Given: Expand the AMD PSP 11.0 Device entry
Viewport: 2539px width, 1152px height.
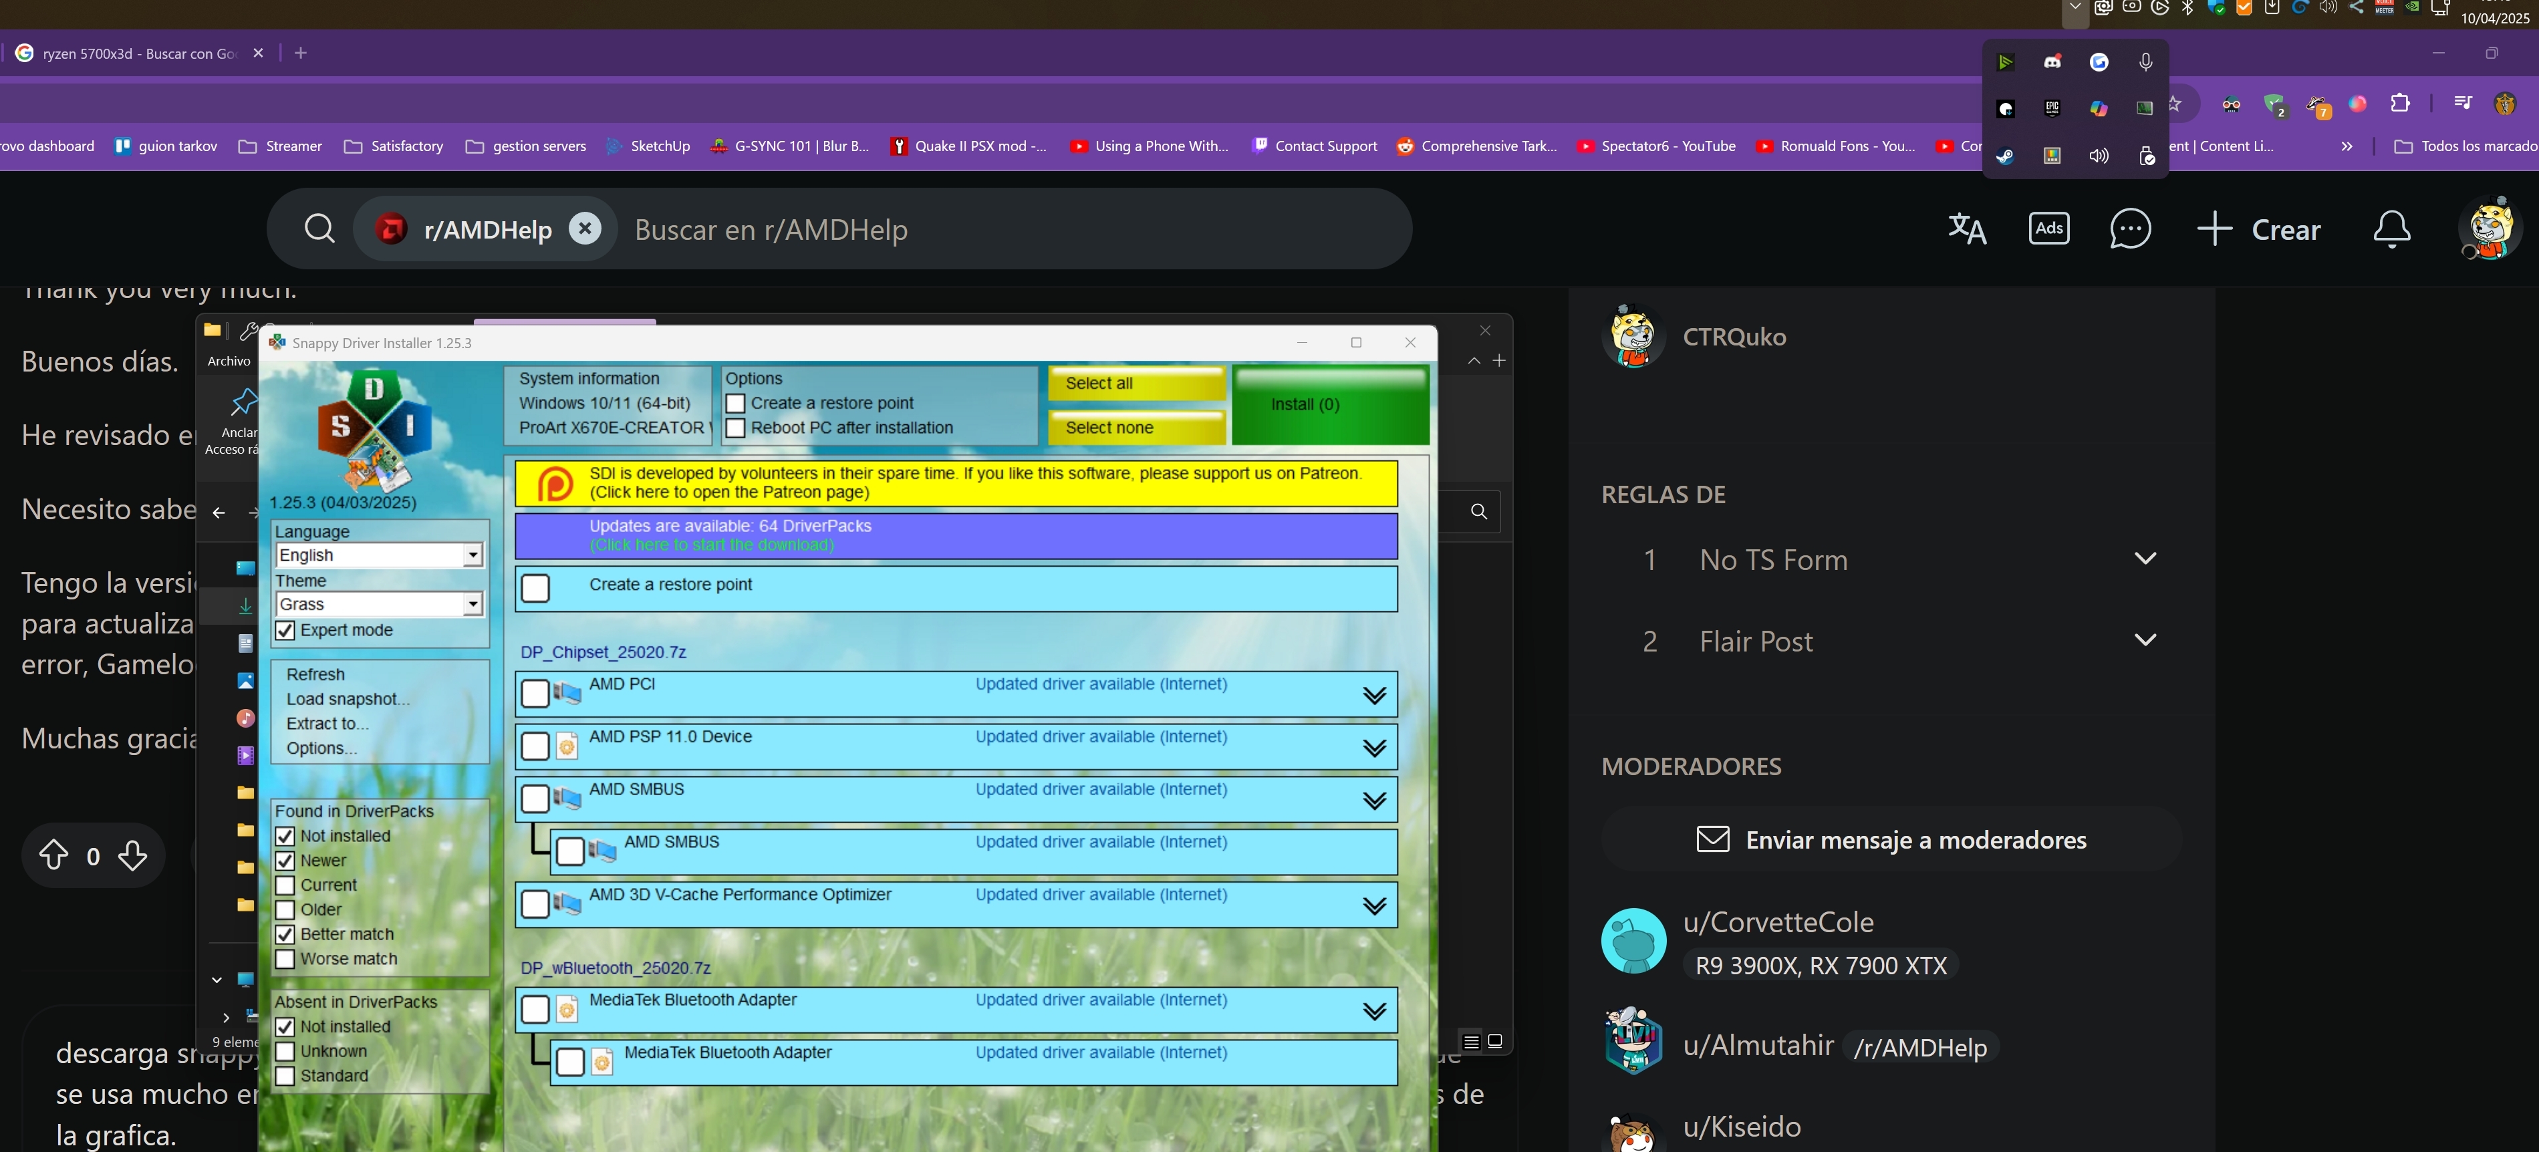Looking at the screenshot, I should pos(1374,748).
